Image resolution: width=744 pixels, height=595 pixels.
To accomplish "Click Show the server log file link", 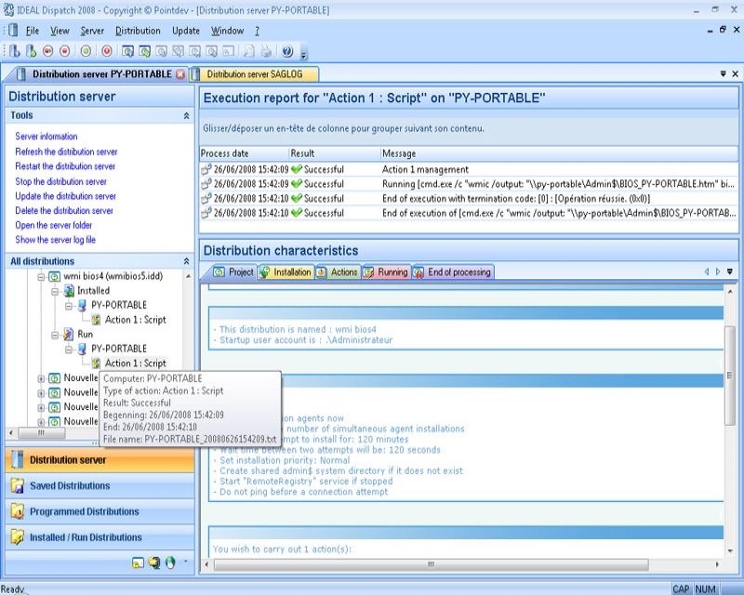I will 56,240.
